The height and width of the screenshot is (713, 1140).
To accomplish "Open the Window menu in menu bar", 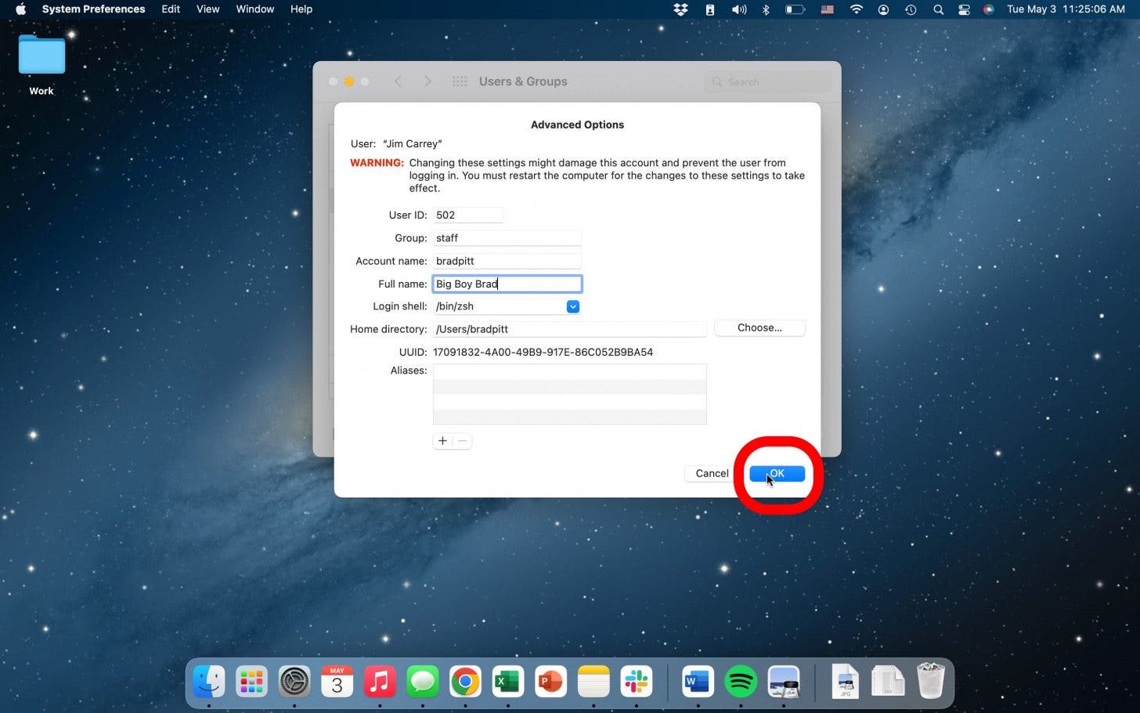I will (x=254, y=9).
